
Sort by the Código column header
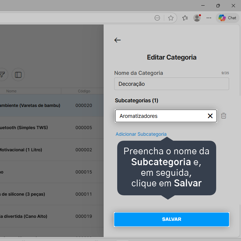point(84,91)
